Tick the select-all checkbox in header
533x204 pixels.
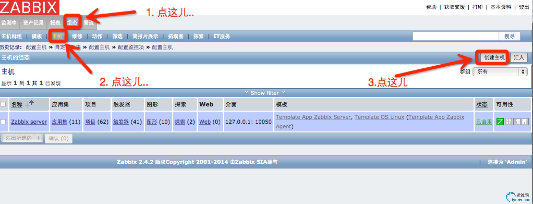[x=3, y=104]
